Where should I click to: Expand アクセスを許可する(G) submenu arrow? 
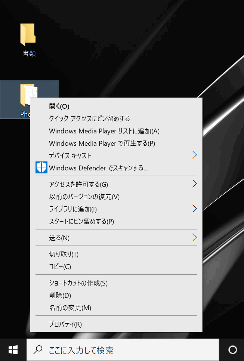[195, 184]
